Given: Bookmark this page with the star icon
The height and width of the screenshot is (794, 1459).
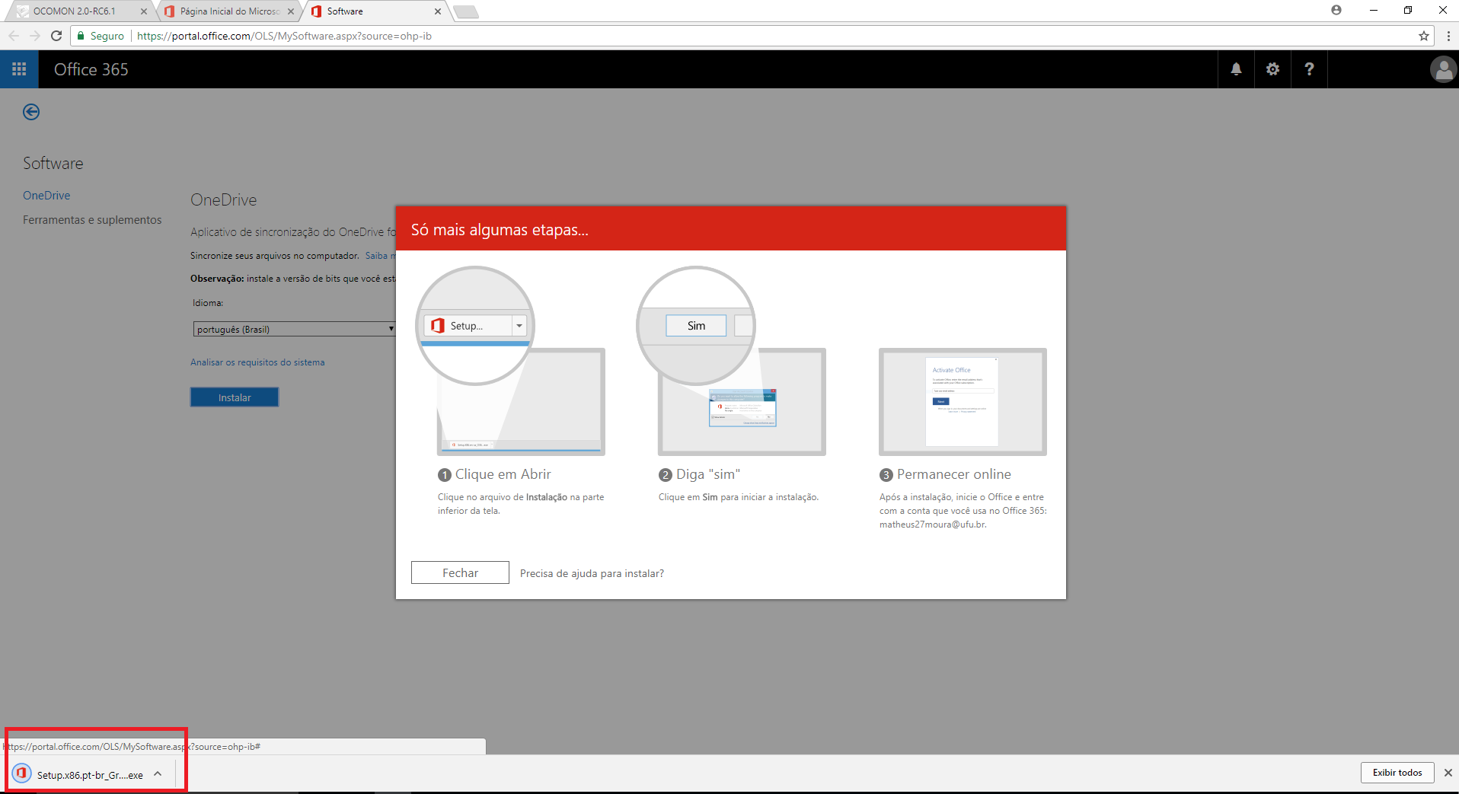Looking at the screenshot, I should click(1424, 36).
